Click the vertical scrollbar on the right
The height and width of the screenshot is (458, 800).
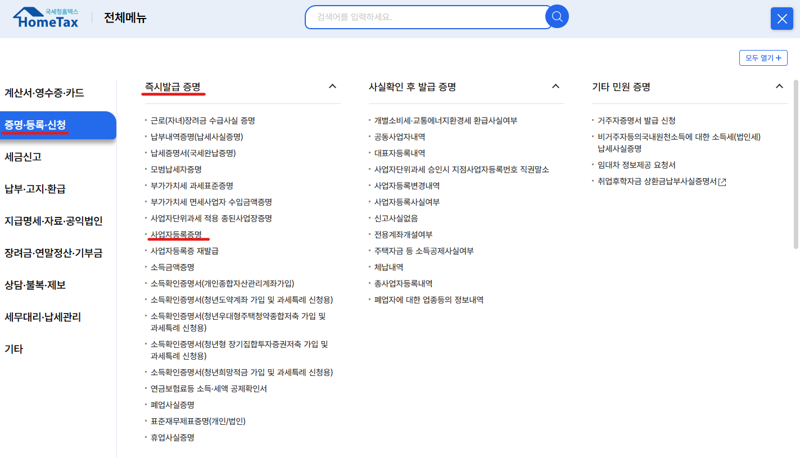click(x=796, y=164)
